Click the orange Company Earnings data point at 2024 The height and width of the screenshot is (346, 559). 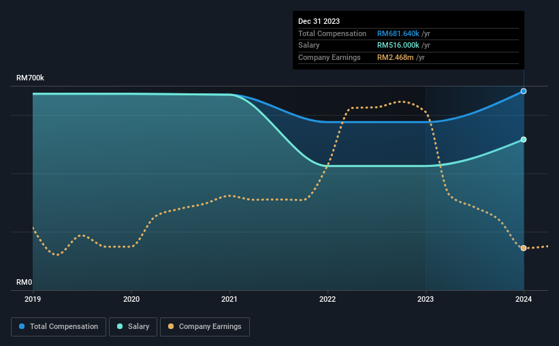tap(524, 248)
